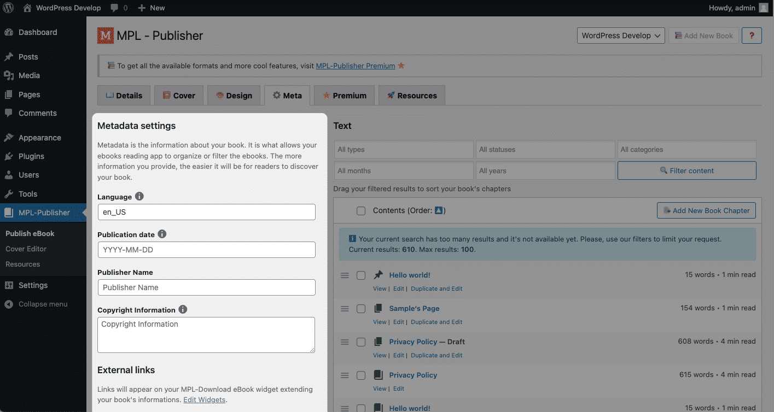This screenshot has height=412, width=774.
Task: Click the Edit link under published Privacy Policy
Action: (x=399, y=389)
